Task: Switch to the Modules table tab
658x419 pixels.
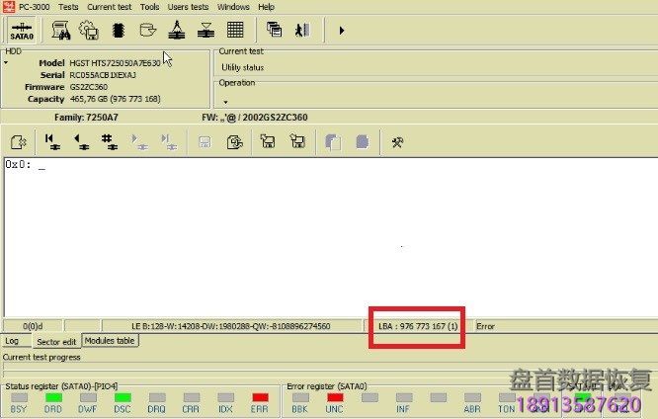Action: (110, 341)
